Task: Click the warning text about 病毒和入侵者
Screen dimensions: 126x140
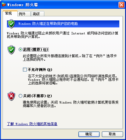Action: (71, 104)
